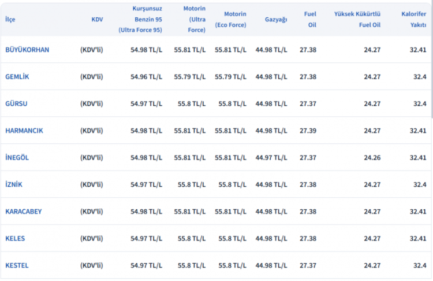
Task: Click GEMLİK's 54.96 TL/L benzin price
Action: [146, 77]
